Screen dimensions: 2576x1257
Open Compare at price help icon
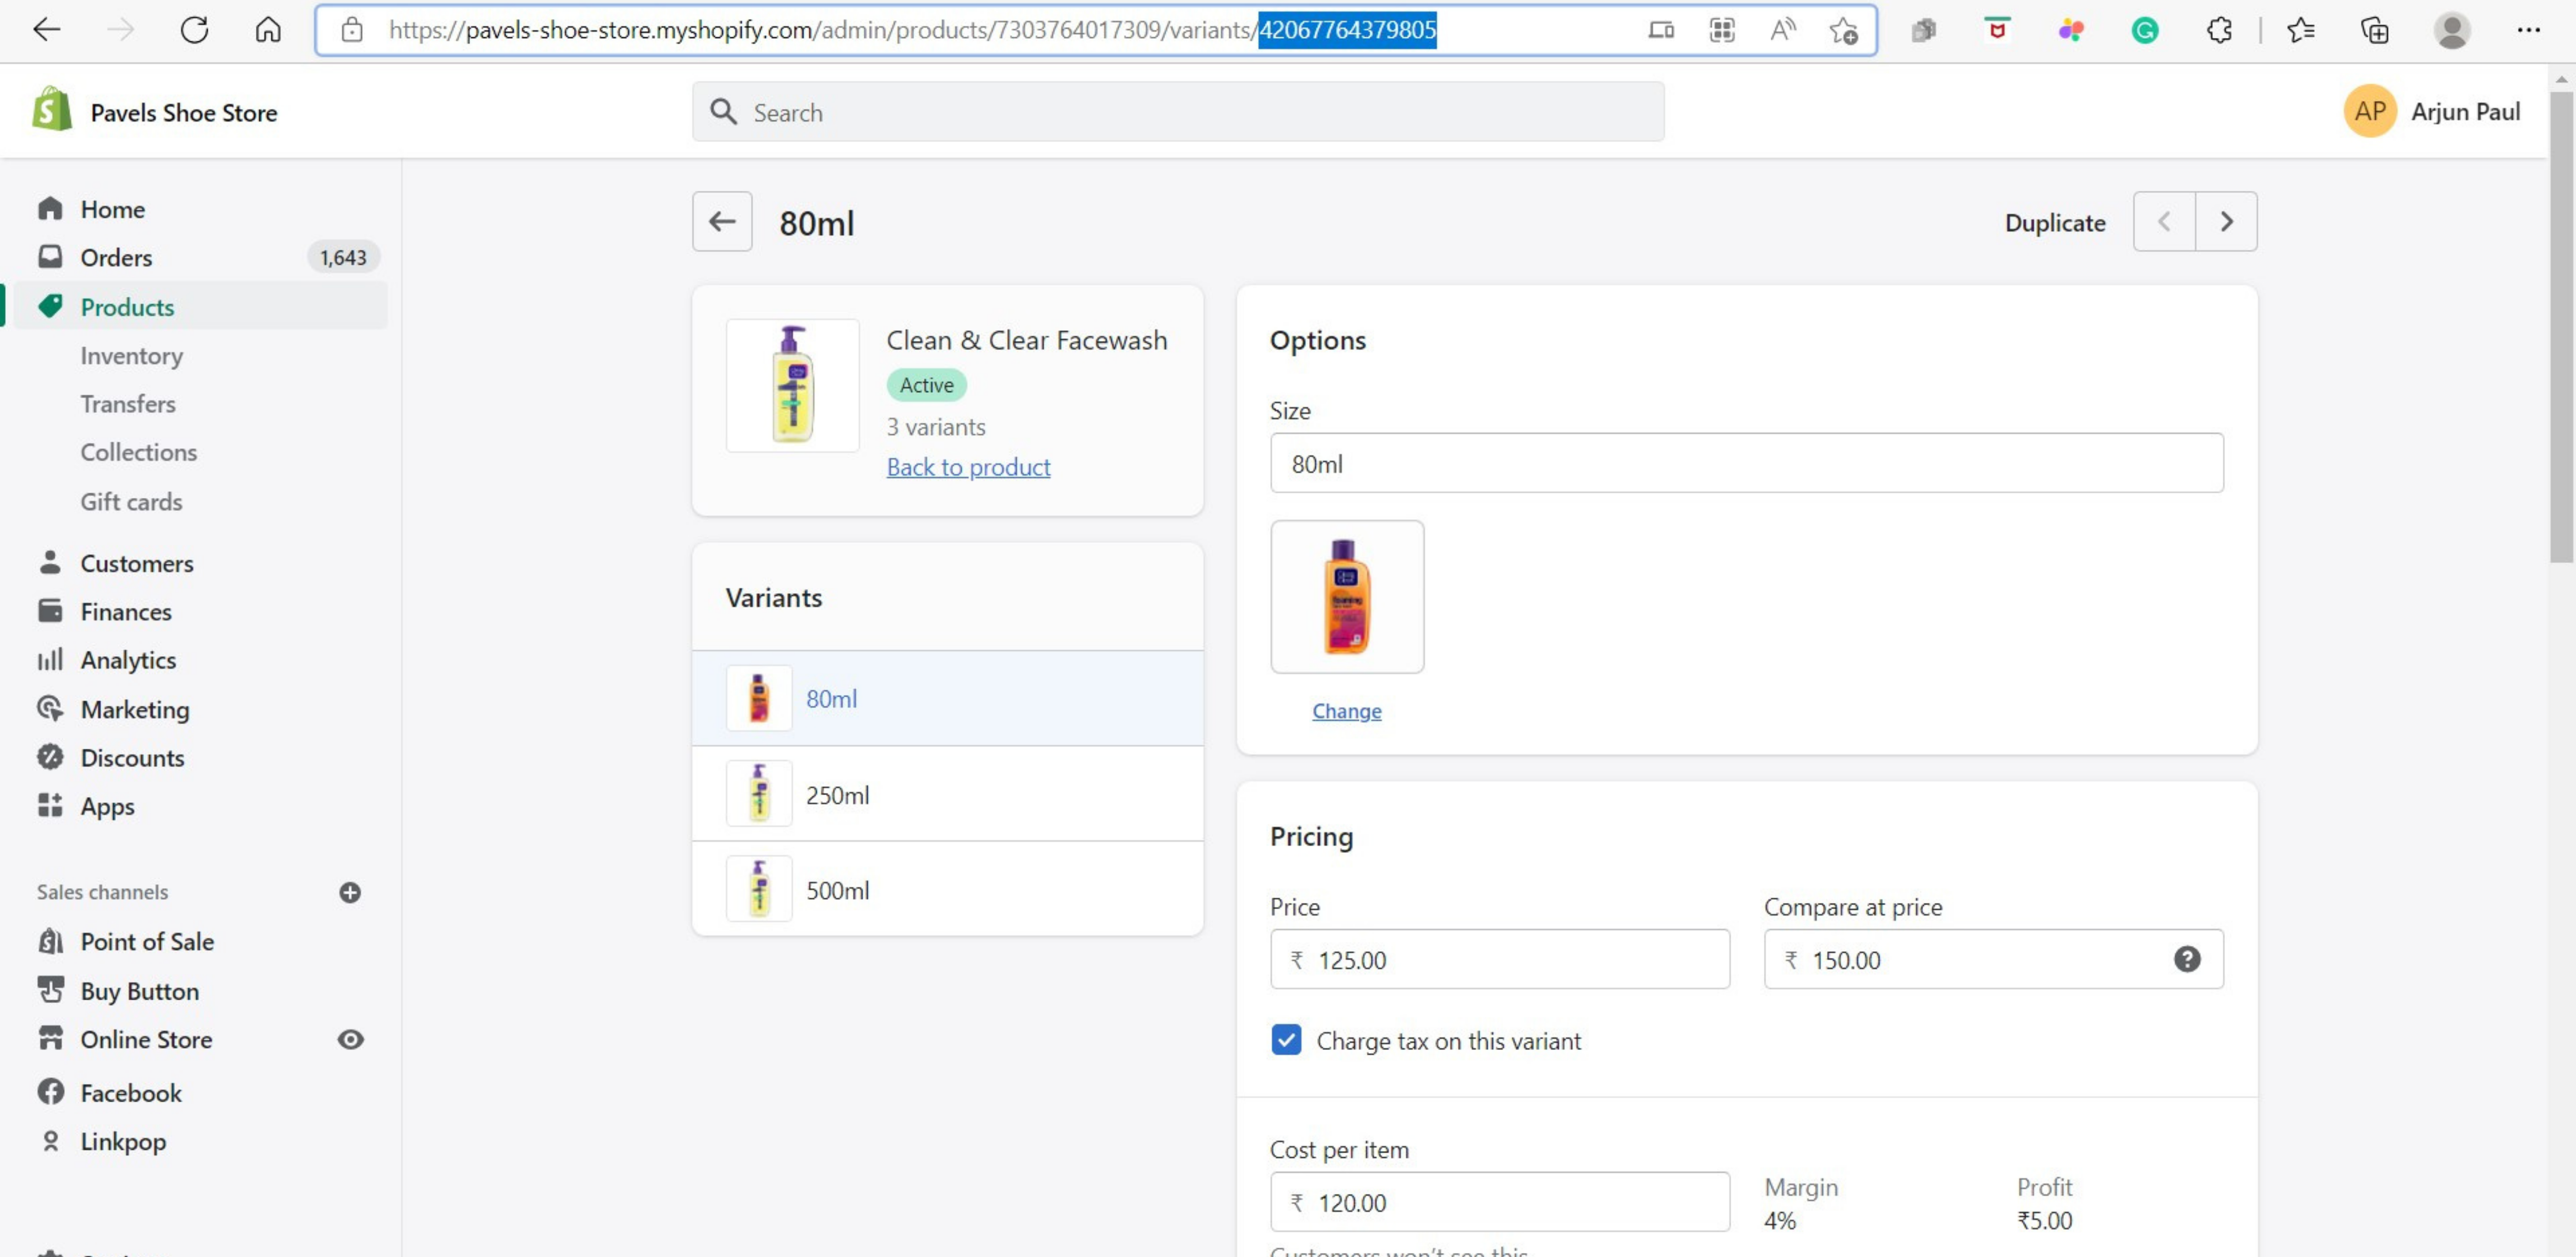(2187, 959)
